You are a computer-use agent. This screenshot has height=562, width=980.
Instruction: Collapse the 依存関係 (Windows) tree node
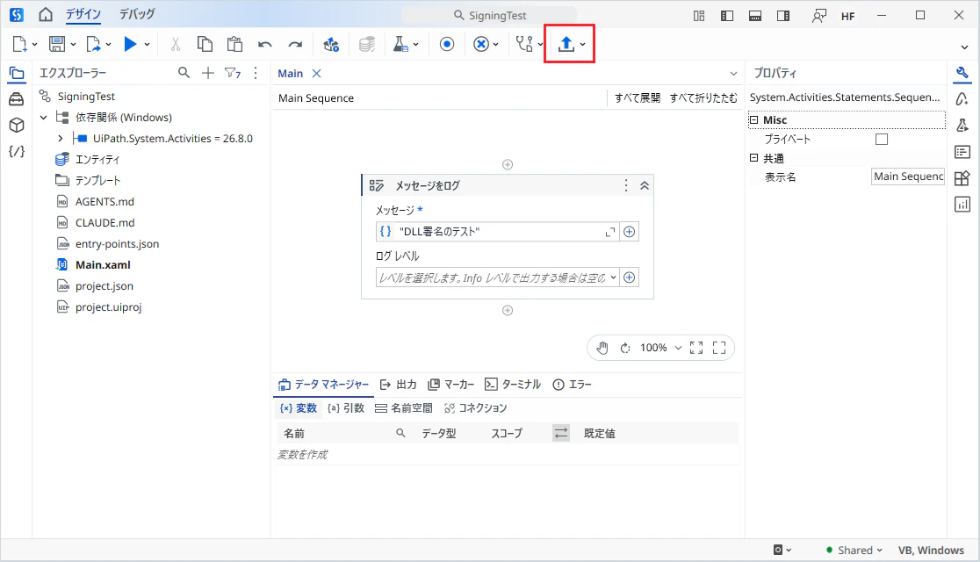(x=43, y=117)
